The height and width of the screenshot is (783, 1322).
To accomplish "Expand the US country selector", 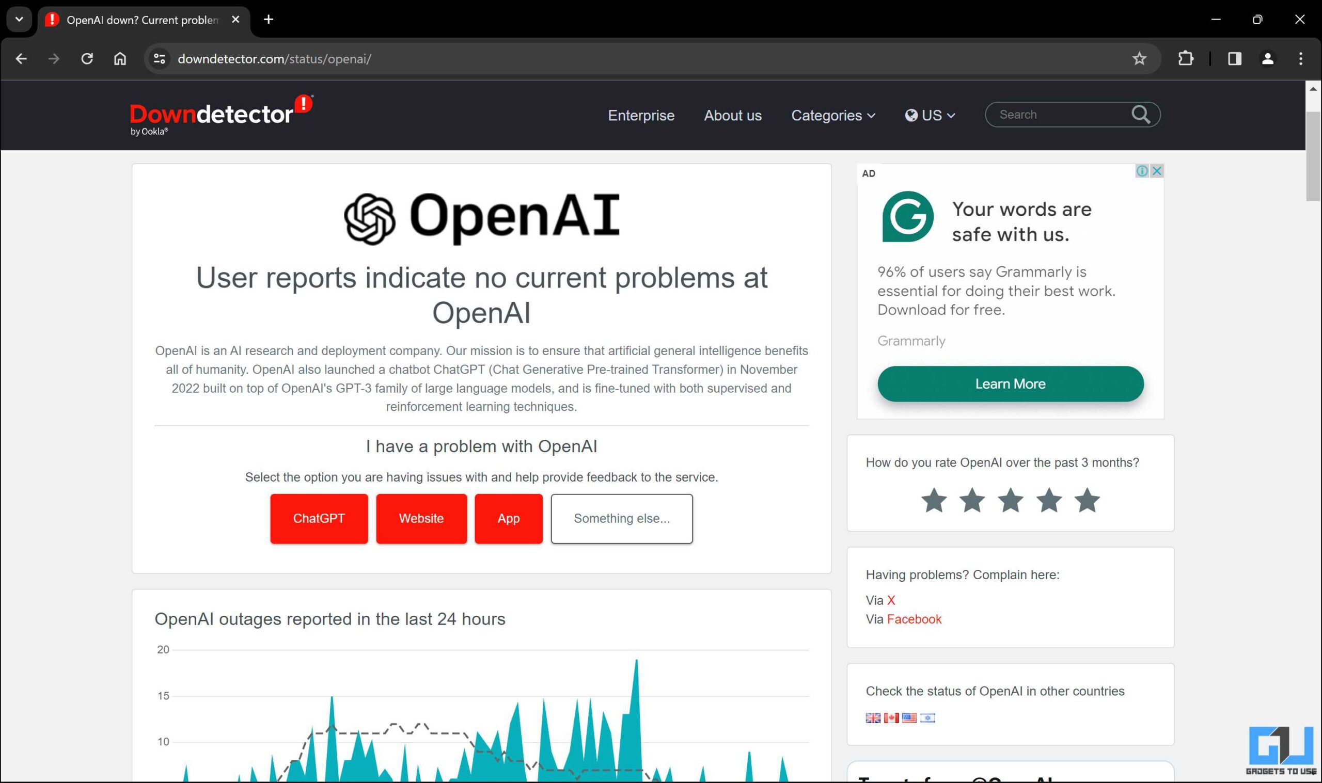I will (930, 116).
